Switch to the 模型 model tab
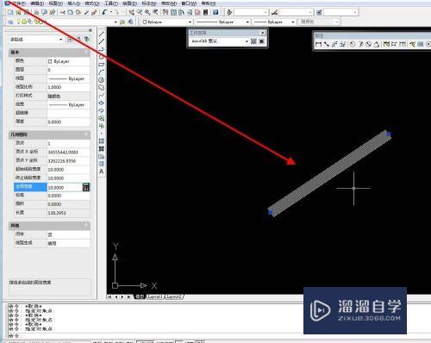The height and width of the screenshot is (343, 431). coord(140,296)
